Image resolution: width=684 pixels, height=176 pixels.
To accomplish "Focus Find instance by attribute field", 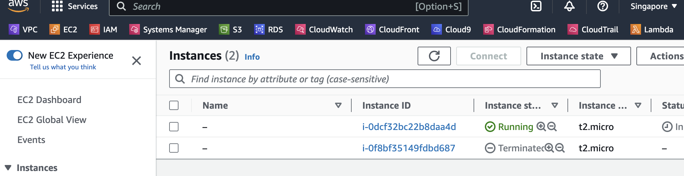I will point(385,79).
